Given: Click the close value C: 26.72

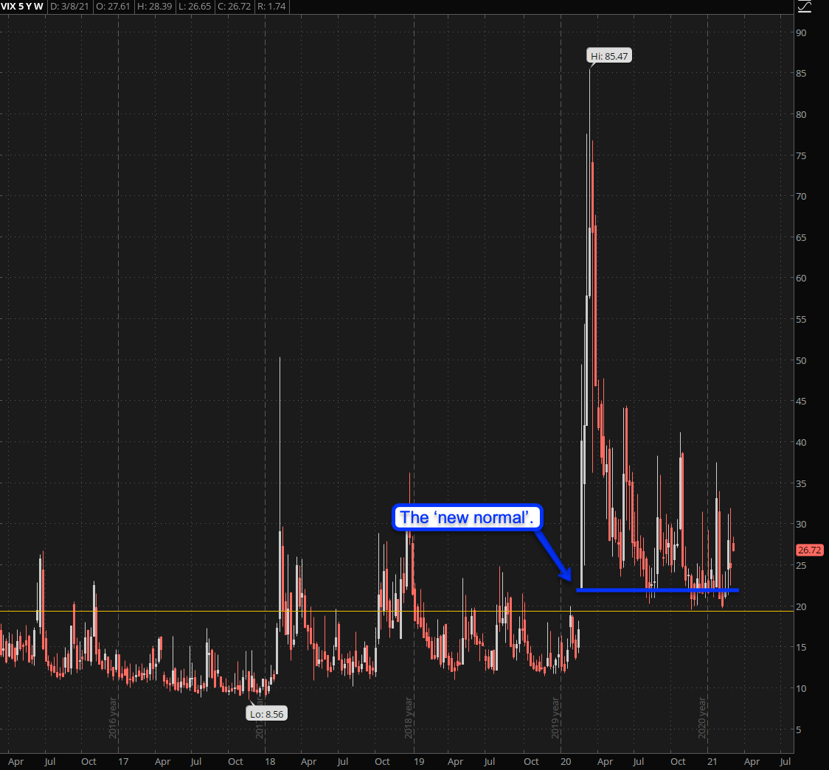Looking at the screenshot, I should pyautogui.click(x=235, y=7).
